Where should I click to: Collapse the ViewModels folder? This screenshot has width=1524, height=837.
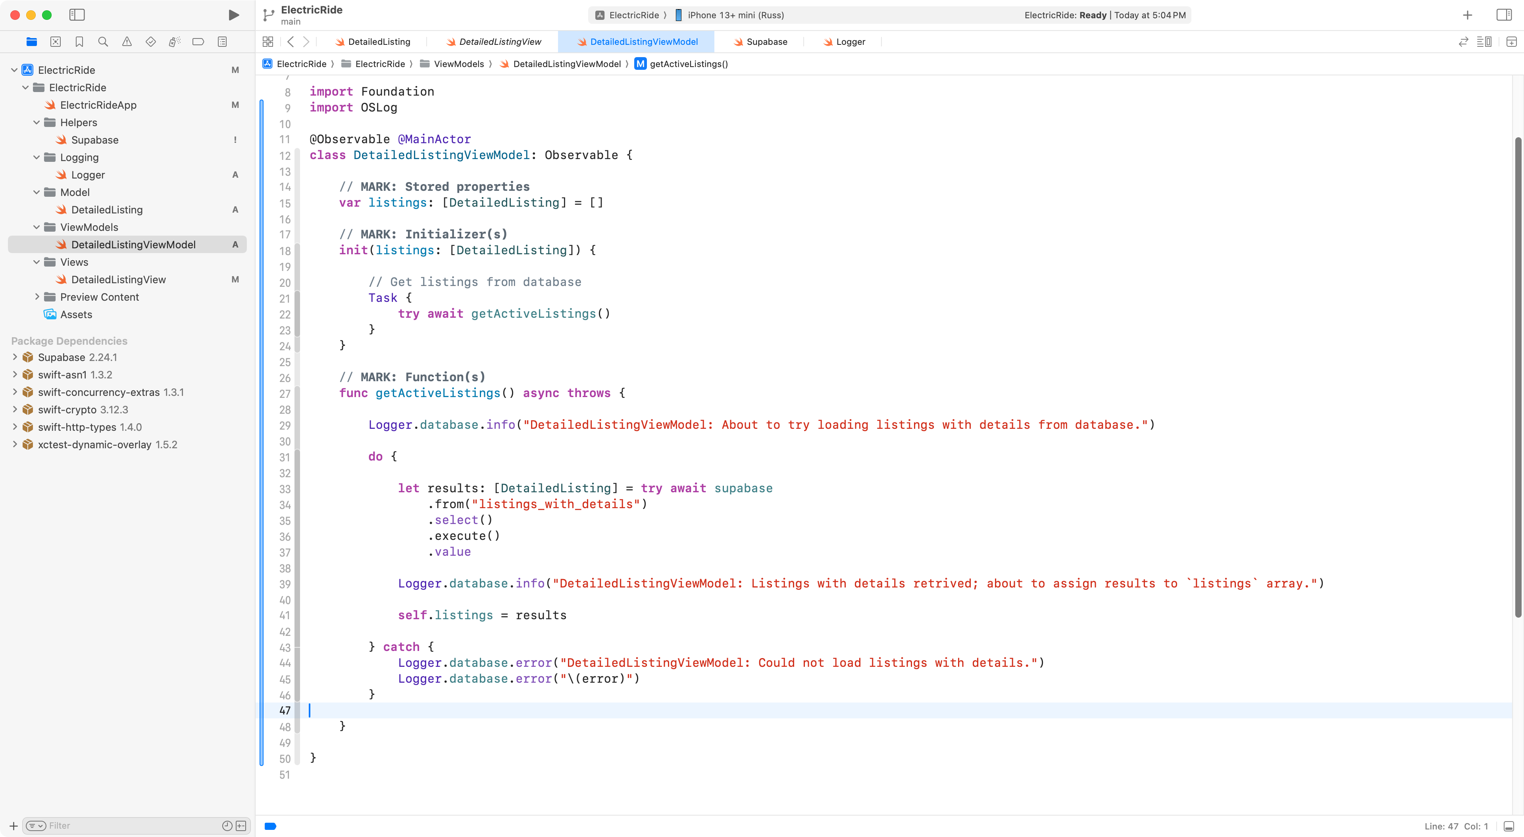(37, 227)
